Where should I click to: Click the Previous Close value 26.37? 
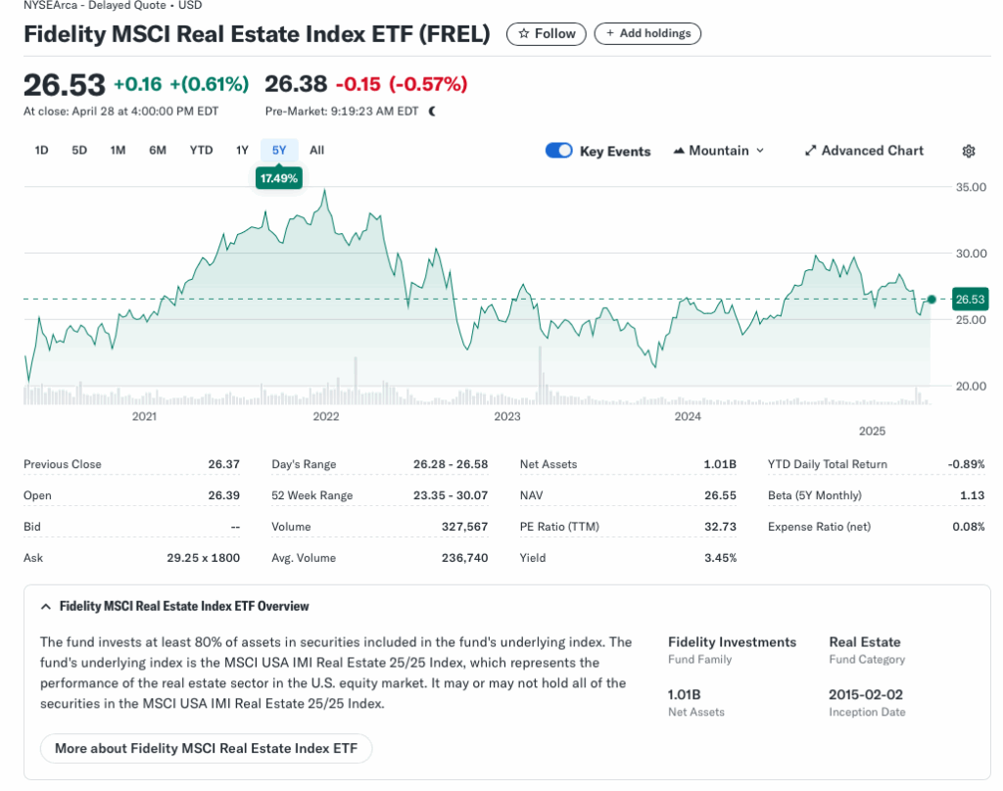(x=224, y=464)
